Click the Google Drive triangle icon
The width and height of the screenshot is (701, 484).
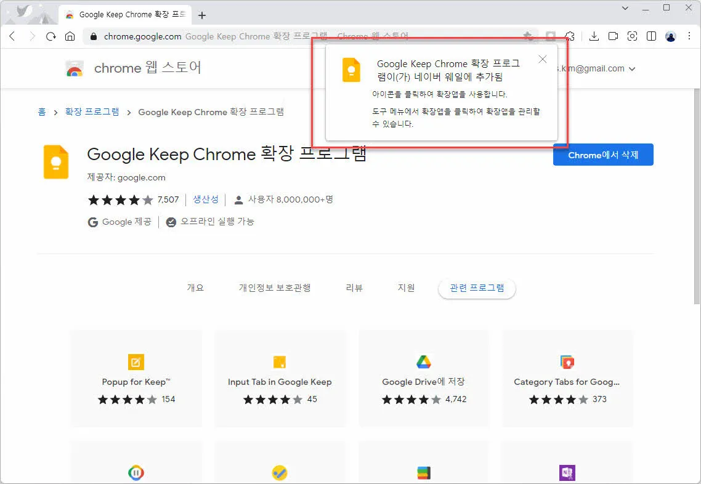click(424, 362)
